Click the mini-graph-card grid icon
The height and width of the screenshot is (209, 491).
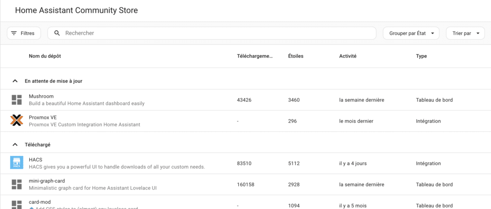click(x=16, y=185)
